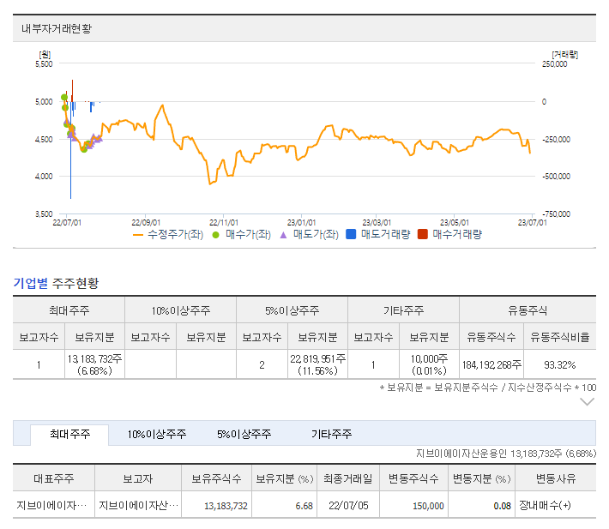The height and width of the screenshot is (529, 609).
Task: Click the 184,192,268주 cell
Action: coord(491,365)
